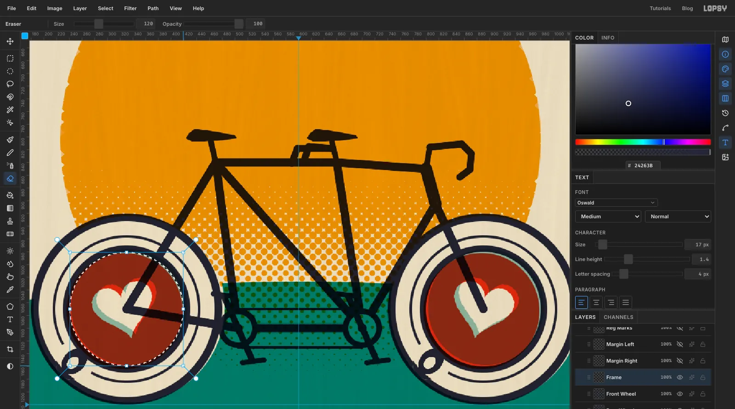The width and height of the screenshot is (735, 409).
Task: Select the Gradient tool
Action: [10, 208]
